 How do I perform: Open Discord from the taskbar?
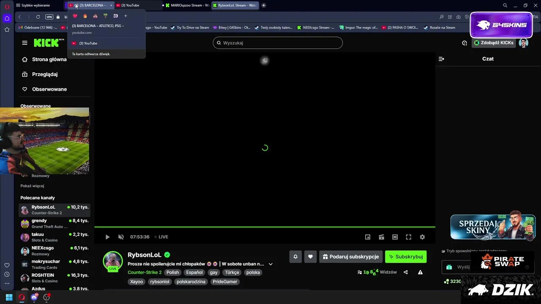tap(34, 297)
